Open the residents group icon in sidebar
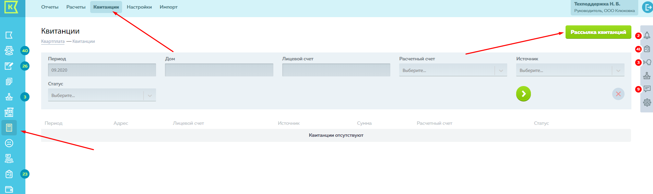Viewport: 653px width, 194px height. [9, 51]
